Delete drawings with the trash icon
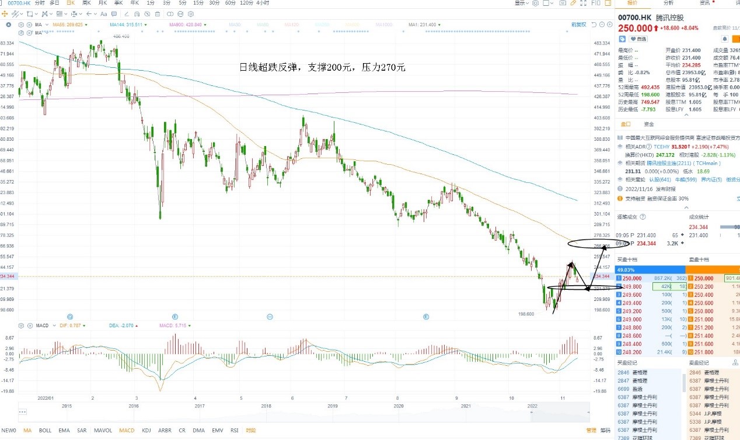The height and width of the screenshot is (440, 740). [158, 14]
